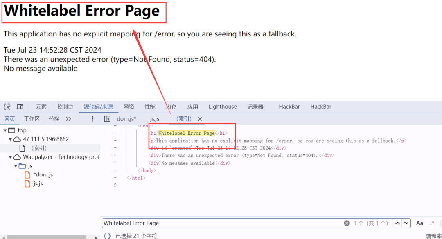Close the (索引) editor tab

[x=200, y=119]
